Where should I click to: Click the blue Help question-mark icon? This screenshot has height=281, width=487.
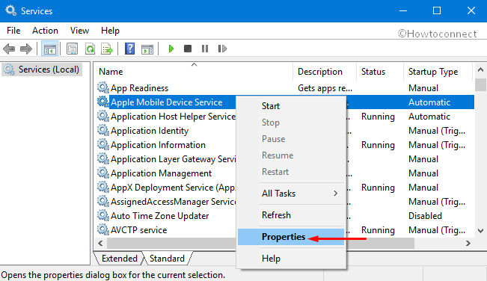129,49
